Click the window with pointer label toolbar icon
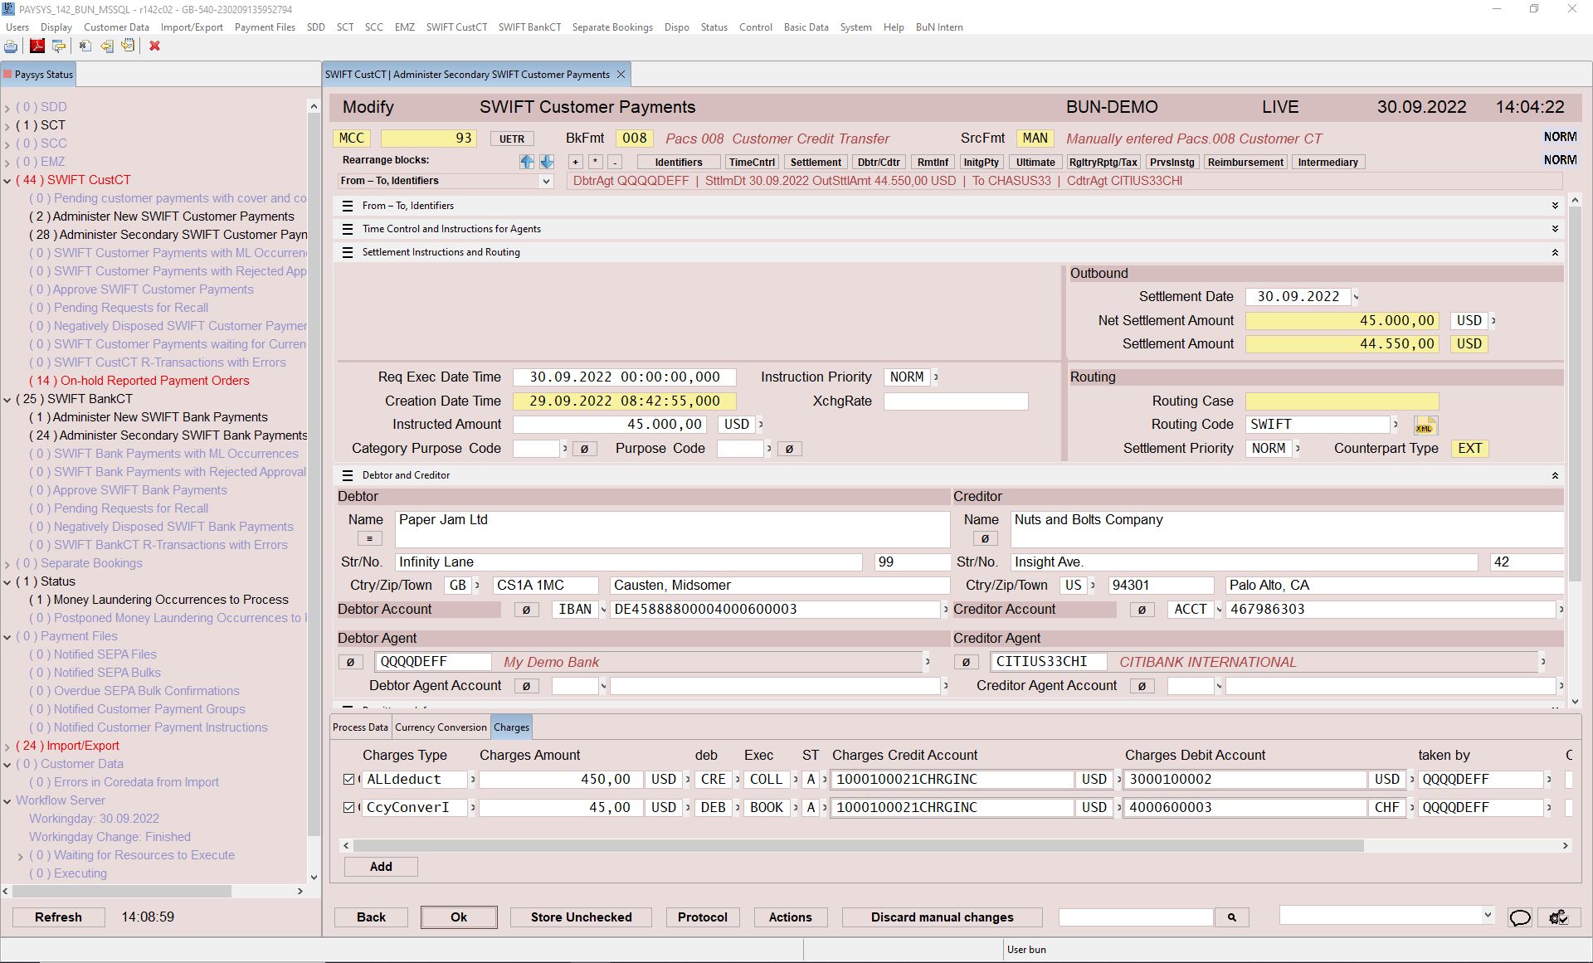 coord(59,46)
